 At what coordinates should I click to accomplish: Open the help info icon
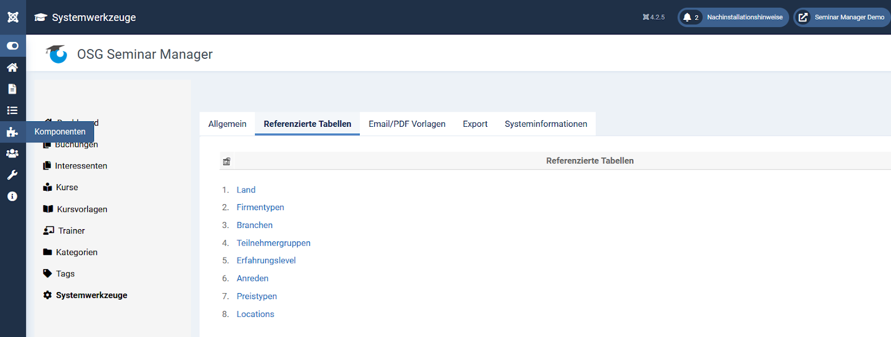(12, 196)
